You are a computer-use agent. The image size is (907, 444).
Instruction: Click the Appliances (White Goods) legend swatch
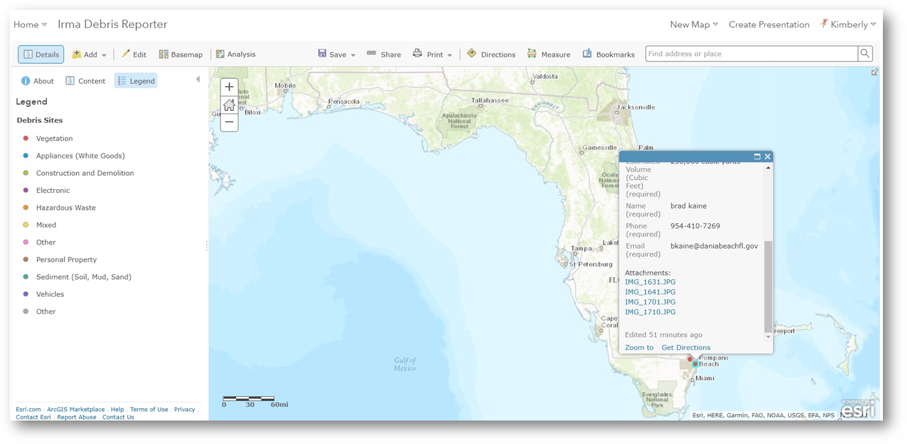tap(25, 156)
